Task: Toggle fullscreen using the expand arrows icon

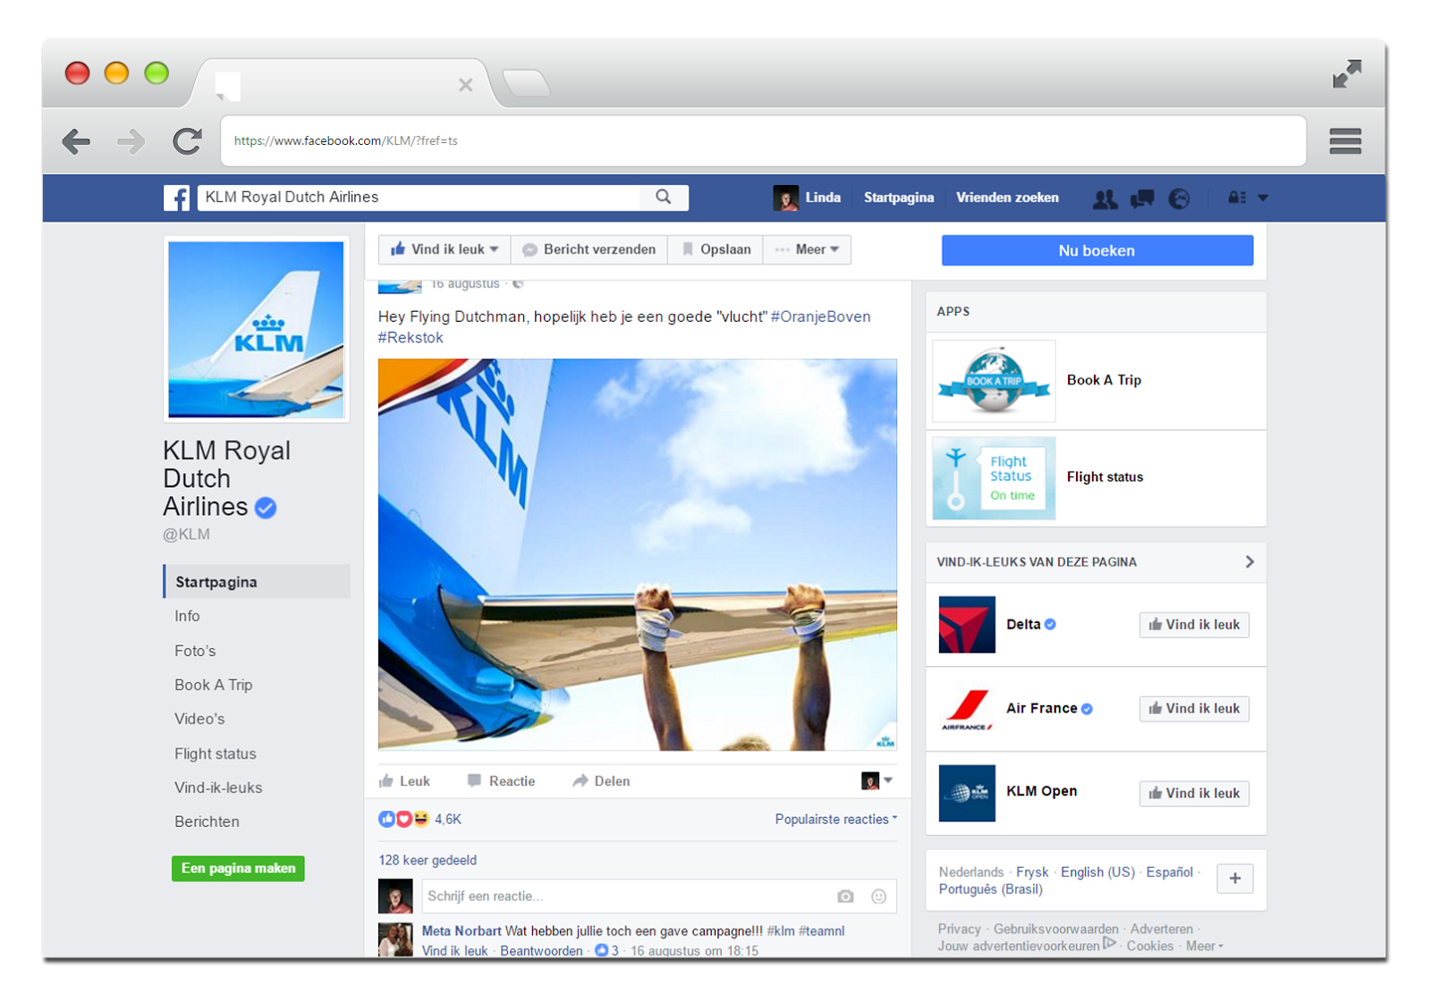Action: (1347, 73)
